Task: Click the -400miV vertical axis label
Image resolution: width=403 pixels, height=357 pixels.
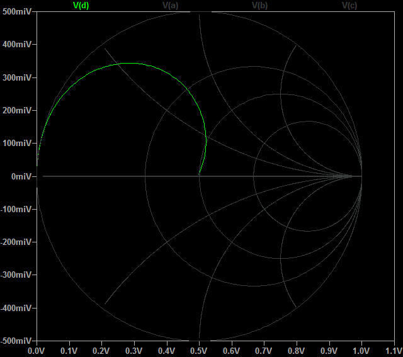Action: (x=16, y=308)
